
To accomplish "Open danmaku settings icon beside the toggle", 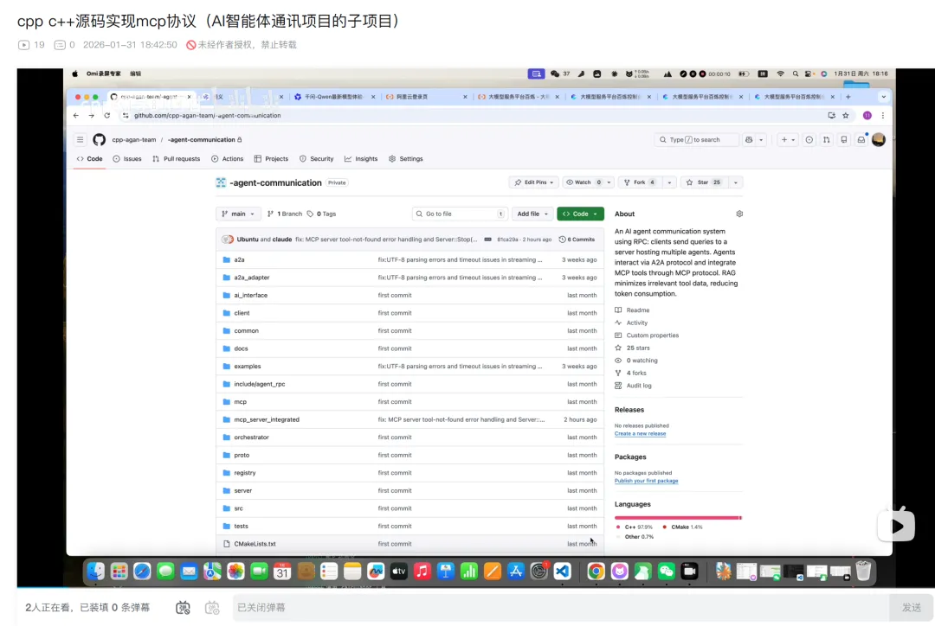I will [212, 608].
